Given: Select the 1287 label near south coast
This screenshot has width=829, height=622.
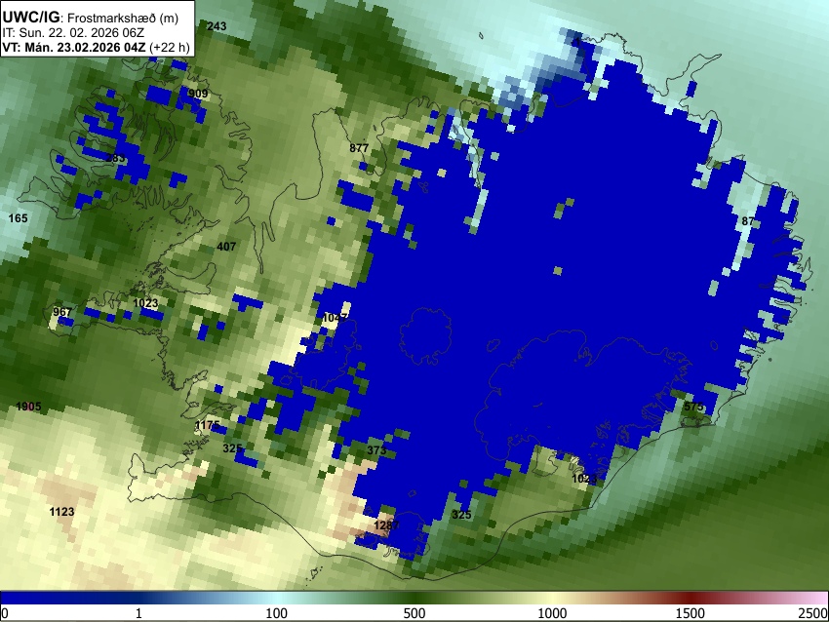Looking at the screenshot, I should click(386, 525).
